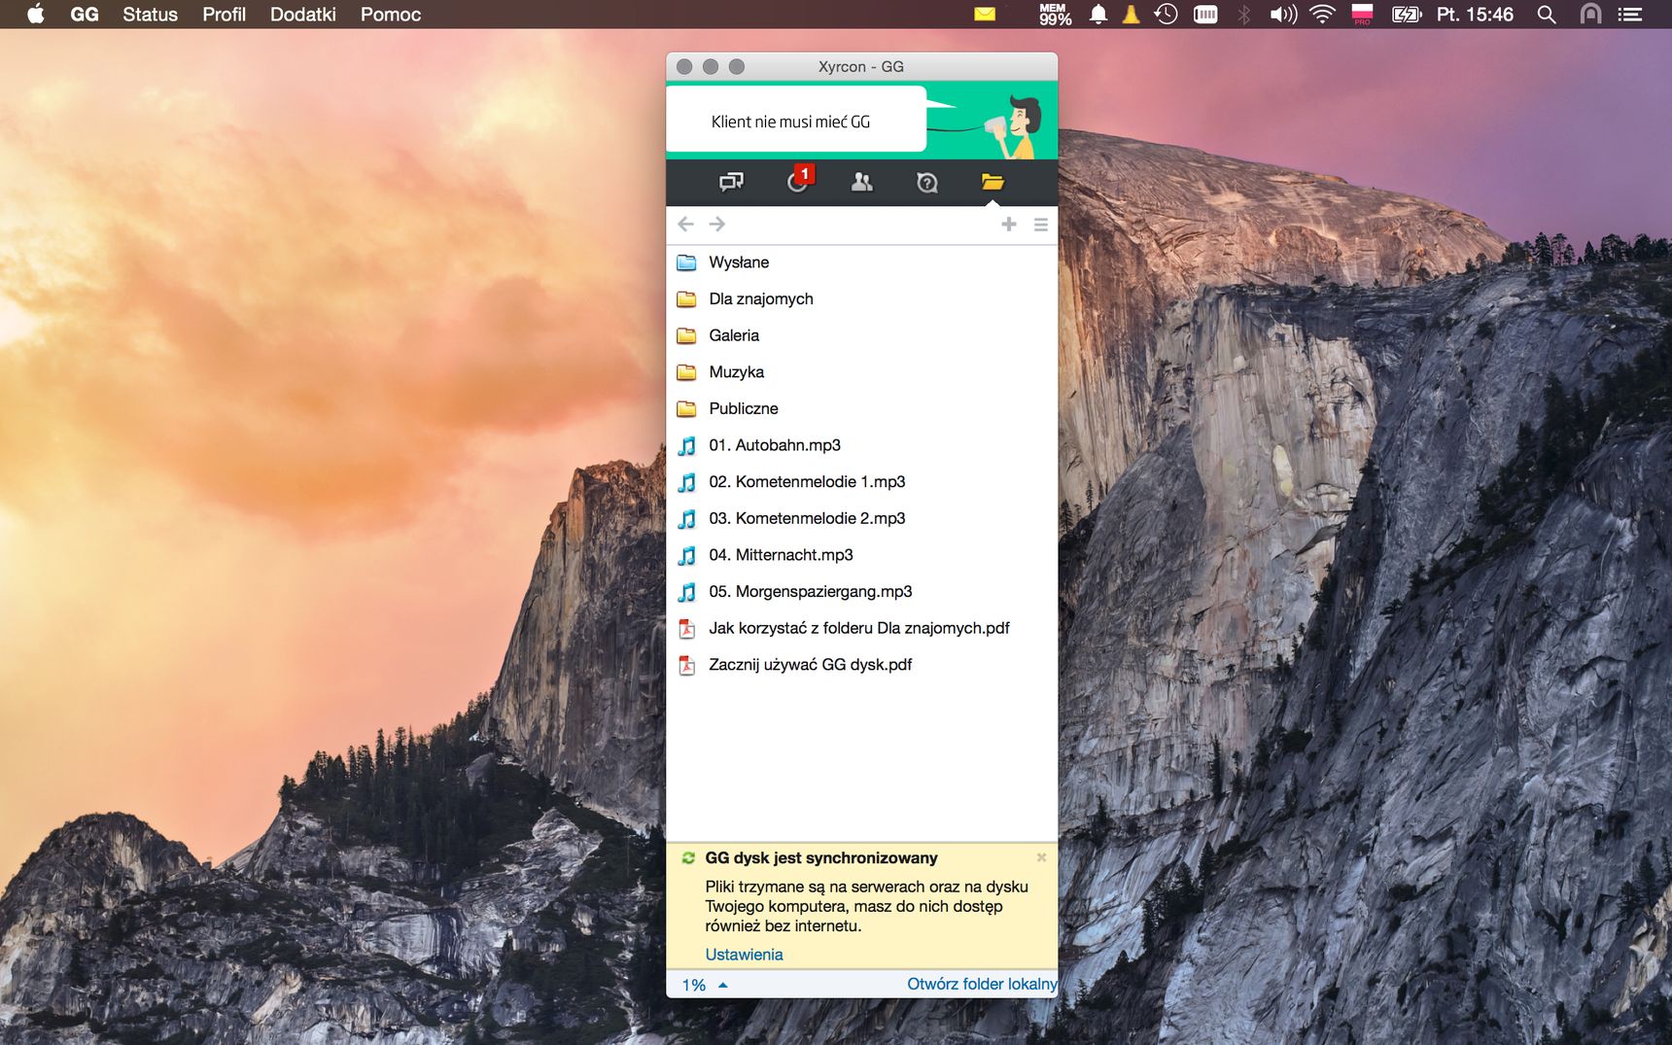
Task: Click the yellow envelope menu bar icon
Action: pos(985,14)
